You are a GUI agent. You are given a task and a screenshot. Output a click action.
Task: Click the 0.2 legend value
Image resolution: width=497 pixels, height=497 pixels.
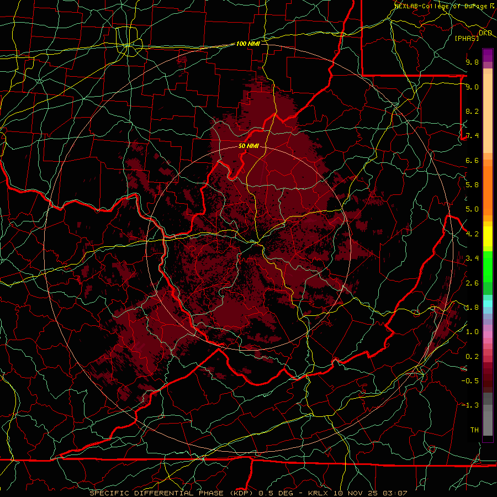(x=472, y=357)
